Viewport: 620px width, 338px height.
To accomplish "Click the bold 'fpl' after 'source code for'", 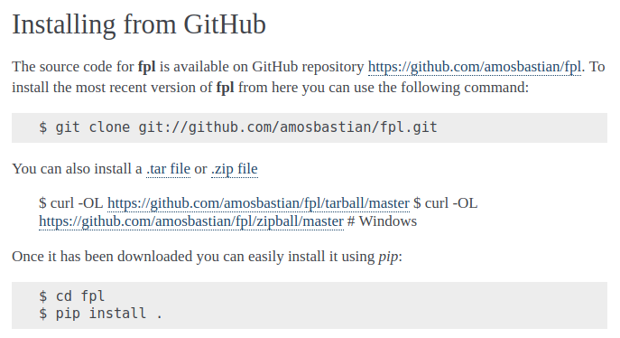I will click(147, 67).
